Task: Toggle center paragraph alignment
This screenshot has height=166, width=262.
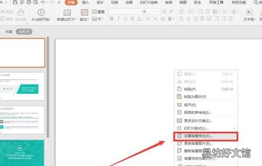Action: tap(188, 18)
